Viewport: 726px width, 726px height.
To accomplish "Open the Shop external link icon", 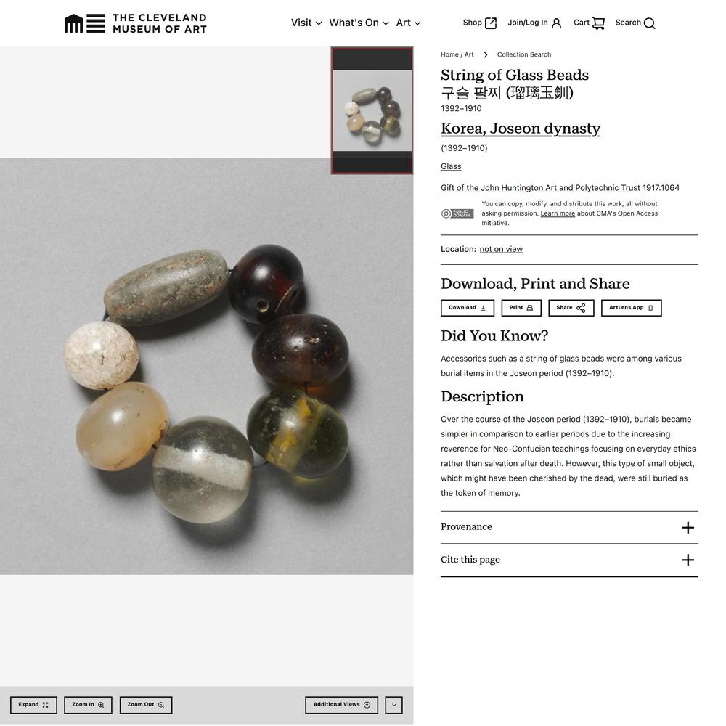I will [x=491, y=23].
